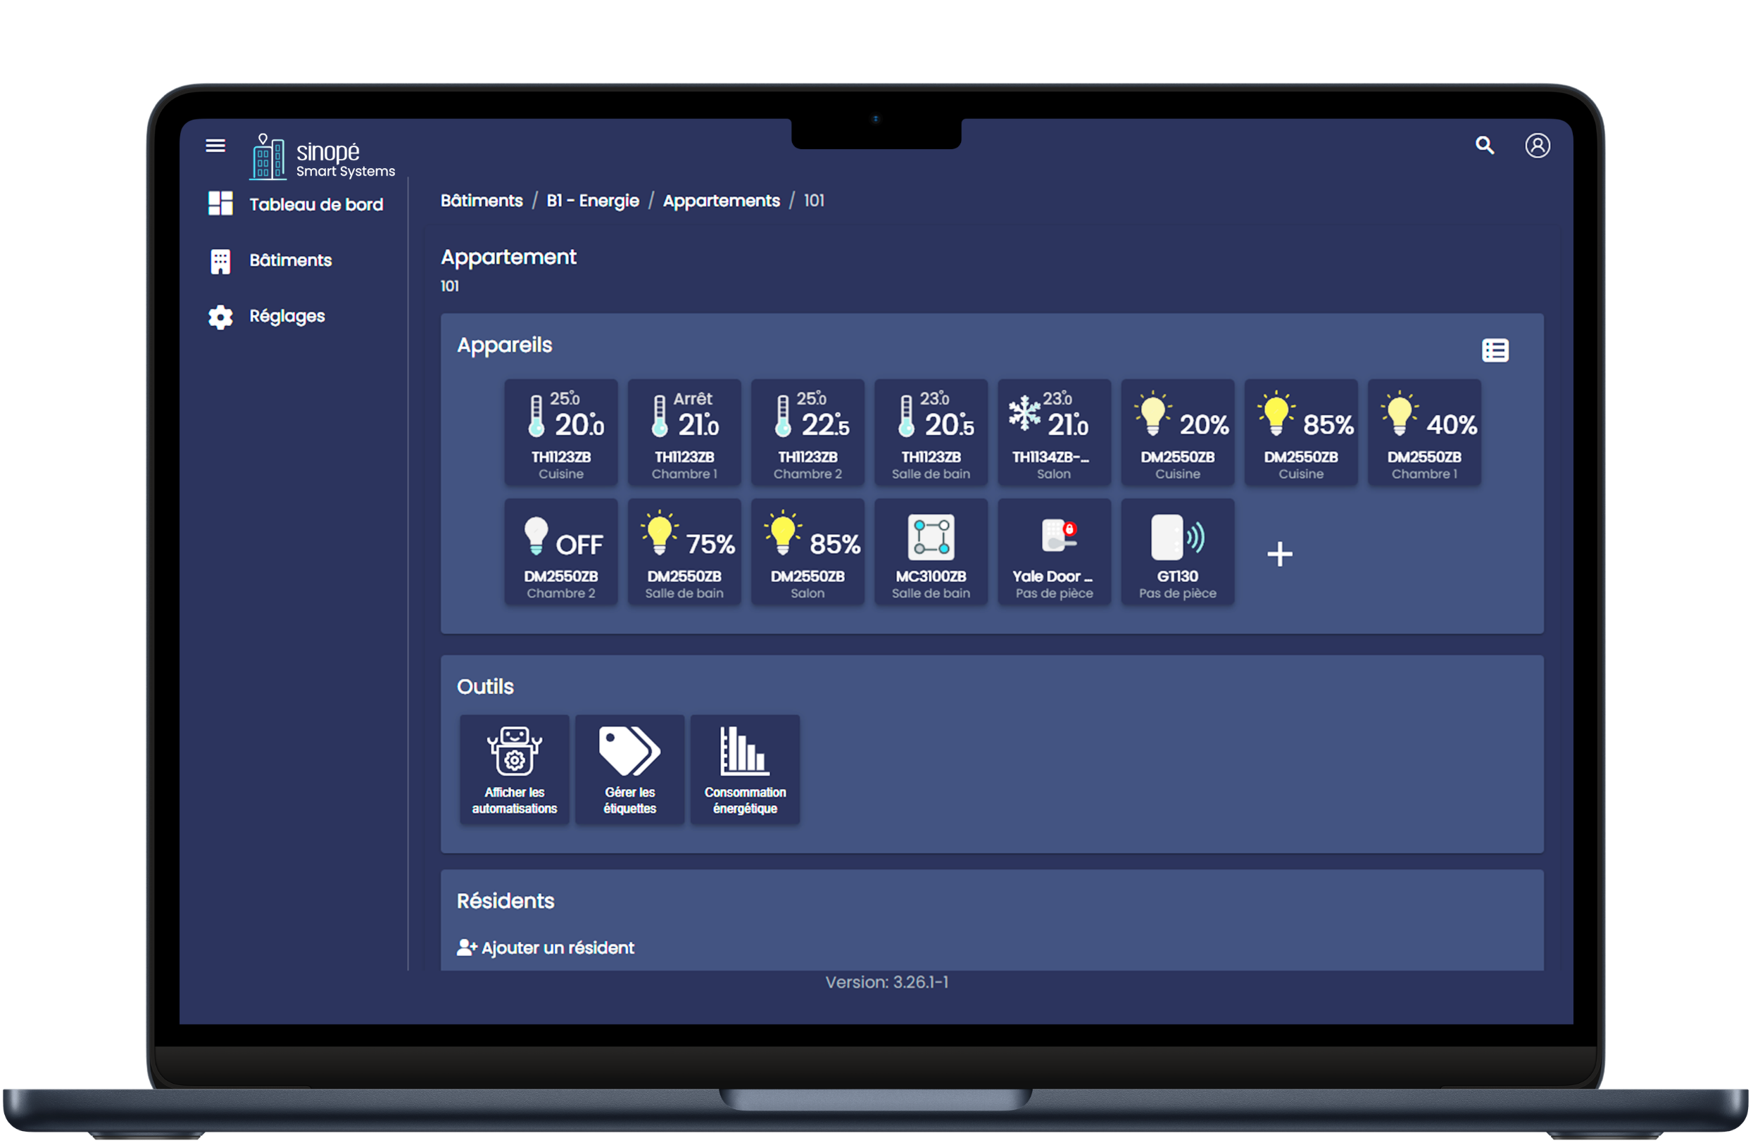This screenshot has width=1753, height=1143.
Task: Navigate to Appartements breadcrumb
Action: (720, 201)
